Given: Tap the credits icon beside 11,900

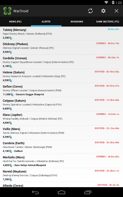Looking at the screenshot, I should click(x=12, y=94).
